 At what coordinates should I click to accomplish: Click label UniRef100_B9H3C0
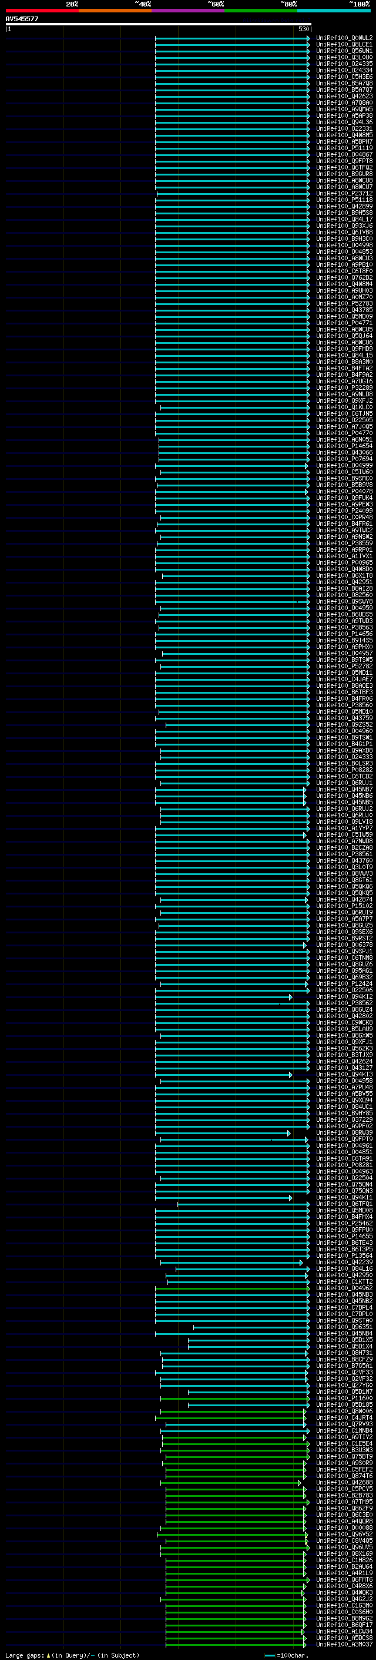[x=344, y=238]
